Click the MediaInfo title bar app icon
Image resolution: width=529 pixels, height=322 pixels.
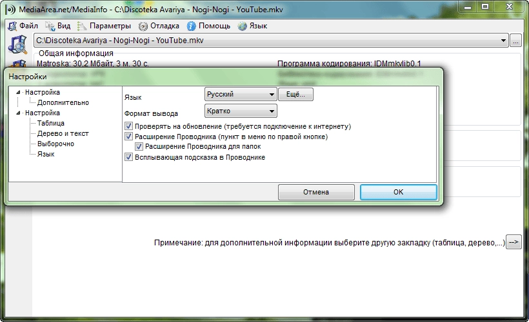[11, 10]
